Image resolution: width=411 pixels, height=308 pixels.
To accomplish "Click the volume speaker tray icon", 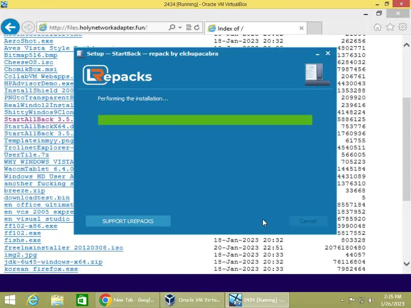I will [371, 300].
